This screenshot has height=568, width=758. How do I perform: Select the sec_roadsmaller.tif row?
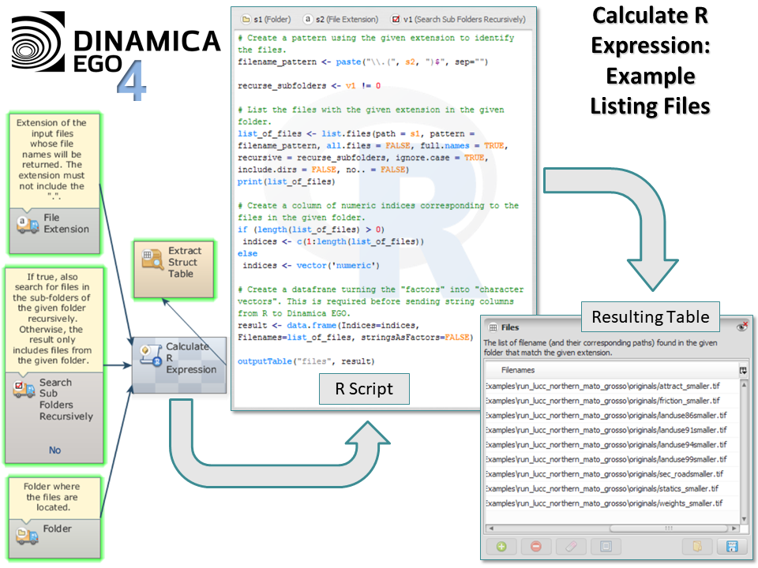tap(611, 474)
